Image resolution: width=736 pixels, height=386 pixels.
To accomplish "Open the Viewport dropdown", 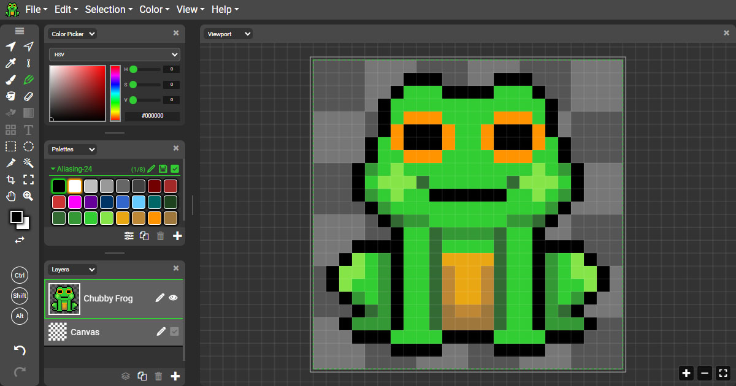I will (x=228, y=34).
